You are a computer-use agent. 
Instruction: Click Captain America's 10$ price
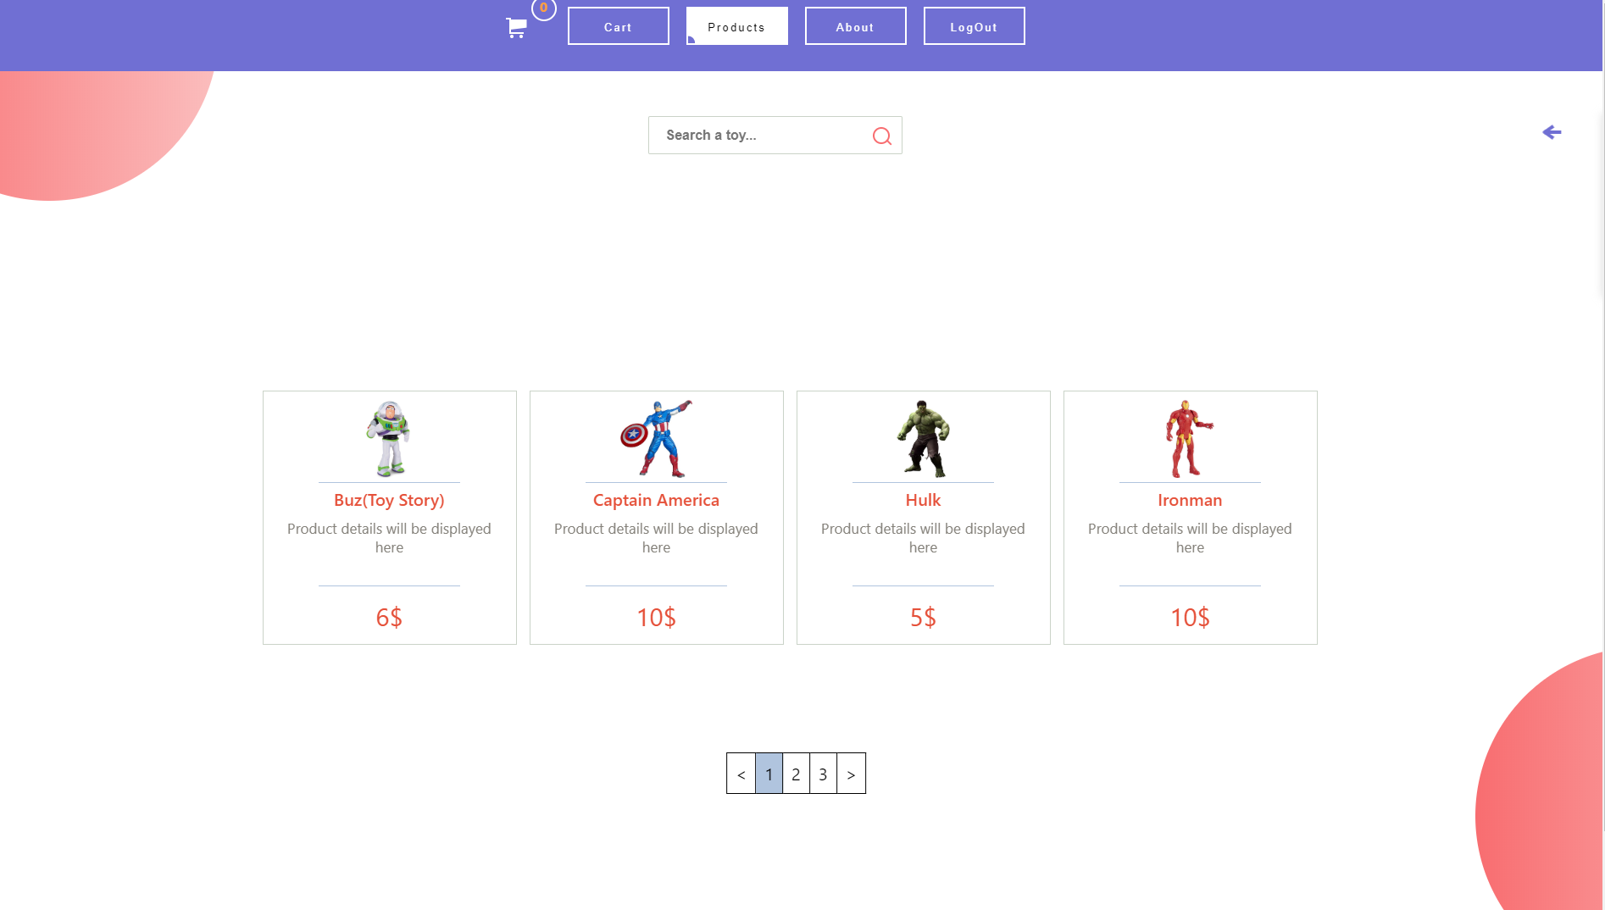656,618
